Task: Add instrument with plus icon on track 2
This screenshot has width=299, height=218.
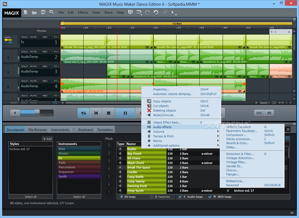Action: click(8, 57)
